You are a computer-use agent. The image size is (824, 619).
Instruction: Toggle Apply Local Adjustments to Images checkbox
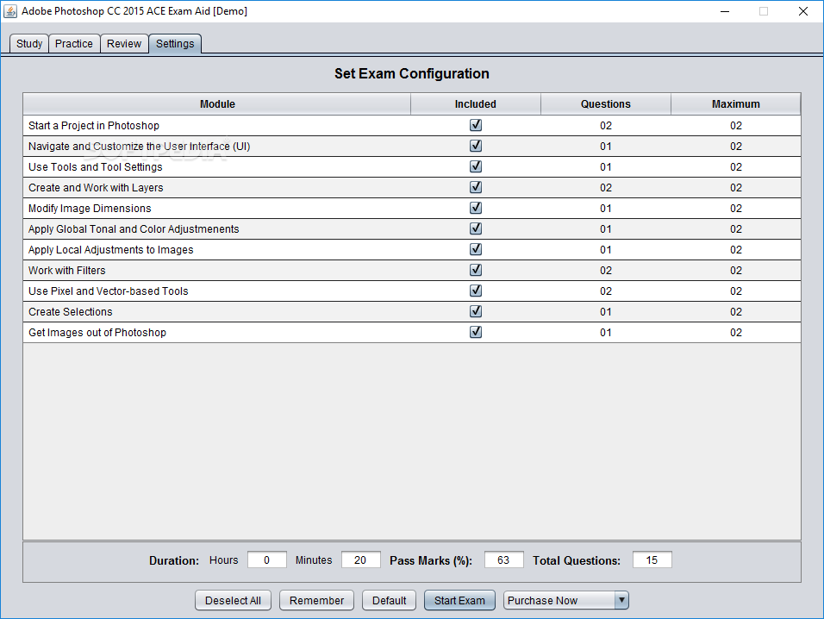pyautogui.click(x=476, y=249)
